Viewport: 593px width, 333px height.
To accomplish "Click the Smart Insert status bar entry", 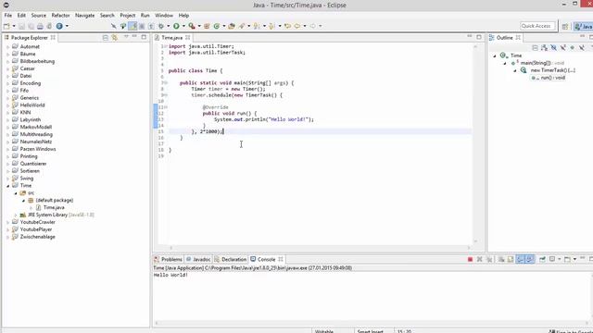I will point(371,331).
